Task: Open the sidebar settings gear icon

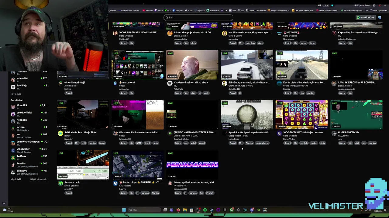Action: [x=4, y=203]
